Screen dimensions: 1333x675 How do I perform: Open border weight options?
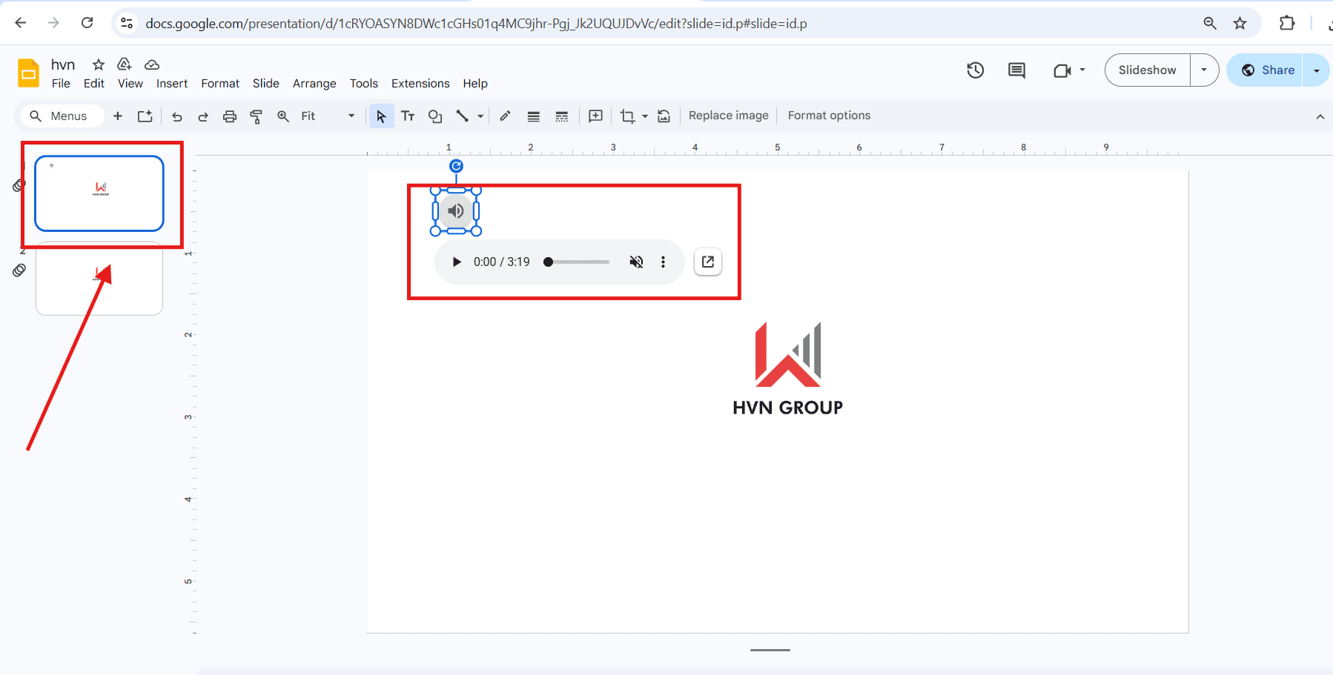[x=534, y=116]
